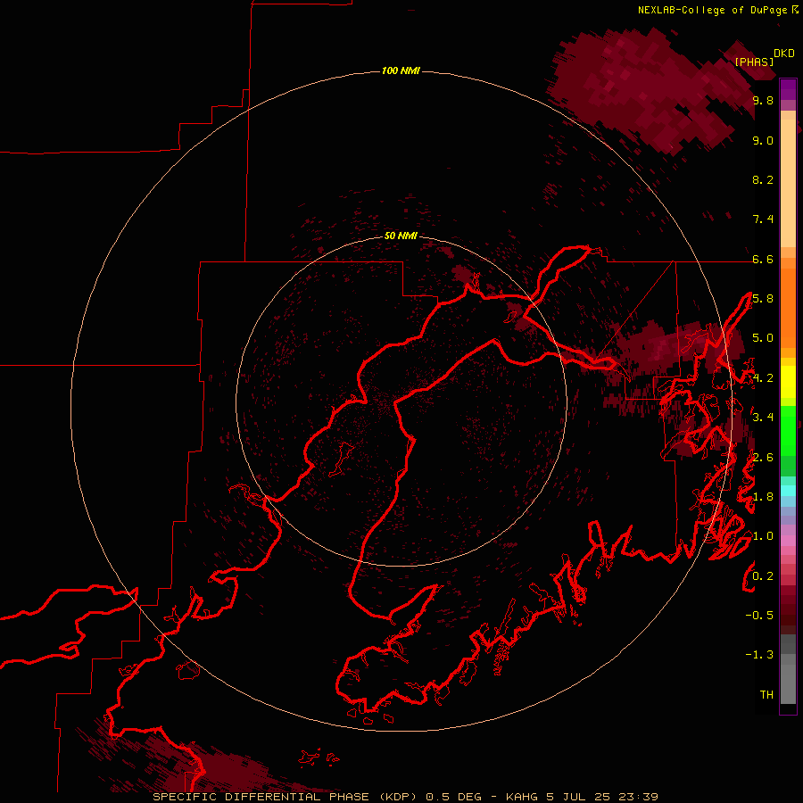This screenshot has width=803, height=803.
Task: Click the DKD unit label above the scale
Action: [x=784, y=54]
